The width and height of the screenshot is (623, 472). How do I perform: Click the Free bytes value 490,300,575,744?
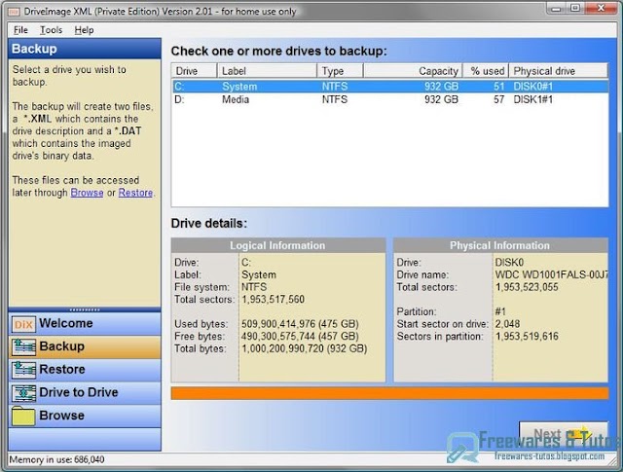click(300, 337)
